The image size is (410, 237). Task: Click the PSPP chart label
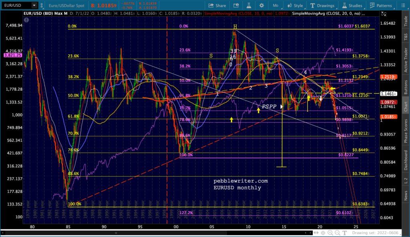tap(269, 106)
